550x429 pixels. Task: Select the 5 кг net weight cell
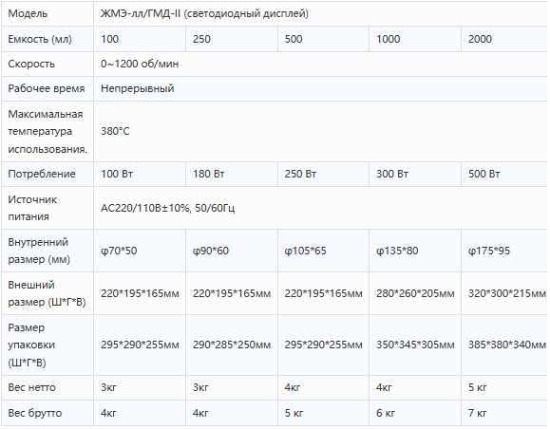504,387
